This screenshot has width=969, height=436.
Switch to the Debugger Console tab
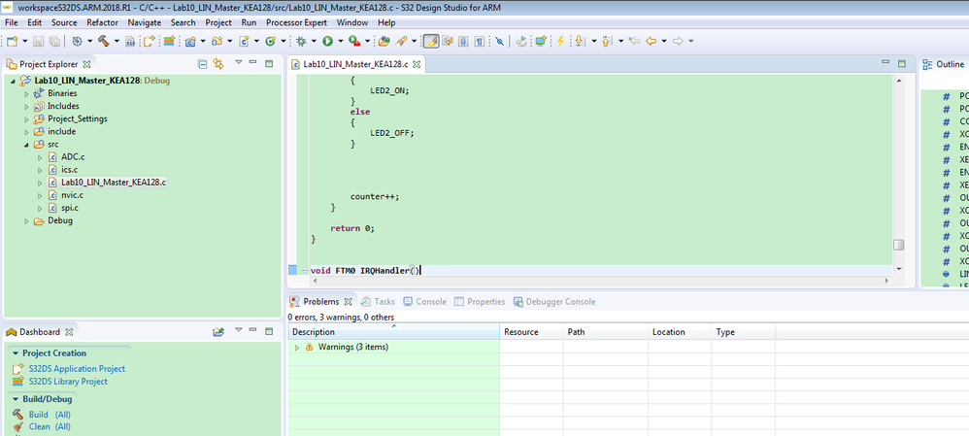[554, 302]
